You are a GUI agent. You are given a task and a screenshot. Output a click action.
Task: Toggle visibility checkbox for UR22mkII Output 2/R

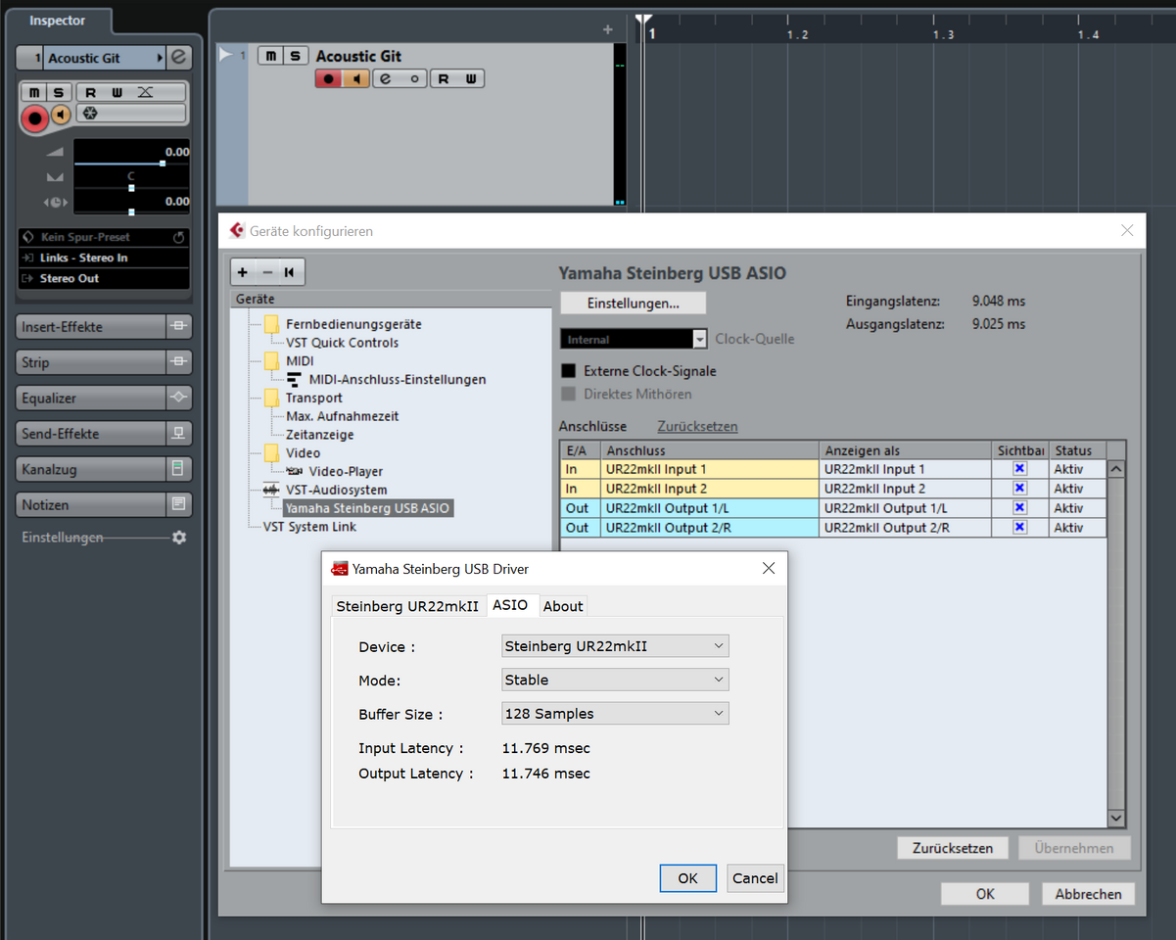1019,527
